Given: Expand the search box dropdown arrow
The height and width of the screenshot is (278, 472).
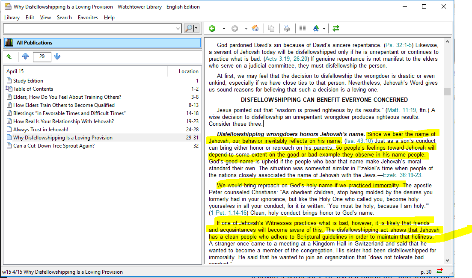Looking at the screenshot, I should [178, 29].
